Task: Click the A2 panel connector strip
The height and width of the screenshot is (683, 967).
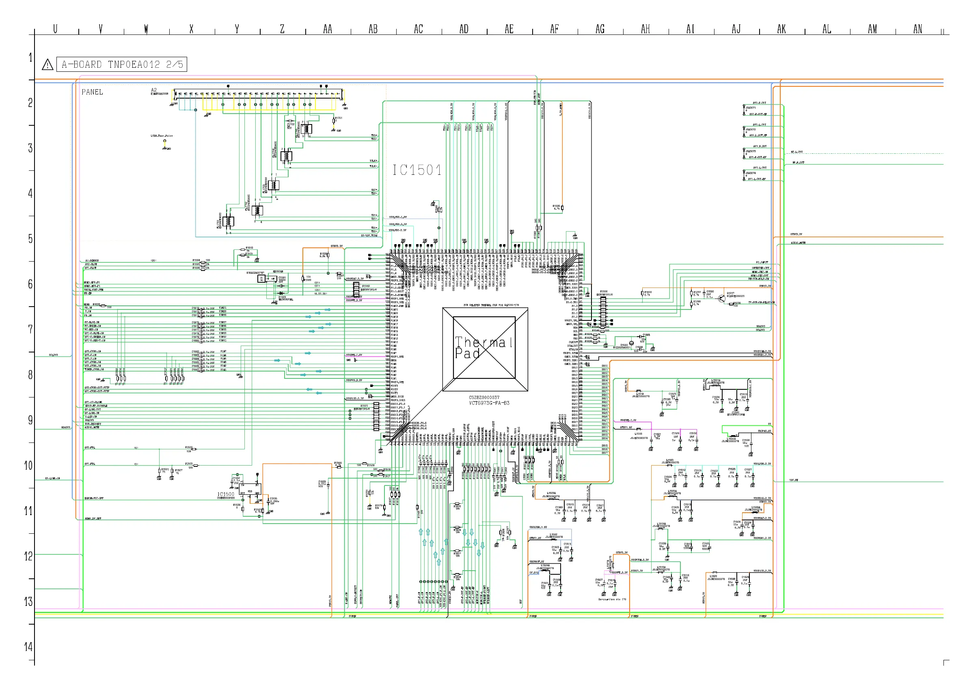Action: (259, 94)
